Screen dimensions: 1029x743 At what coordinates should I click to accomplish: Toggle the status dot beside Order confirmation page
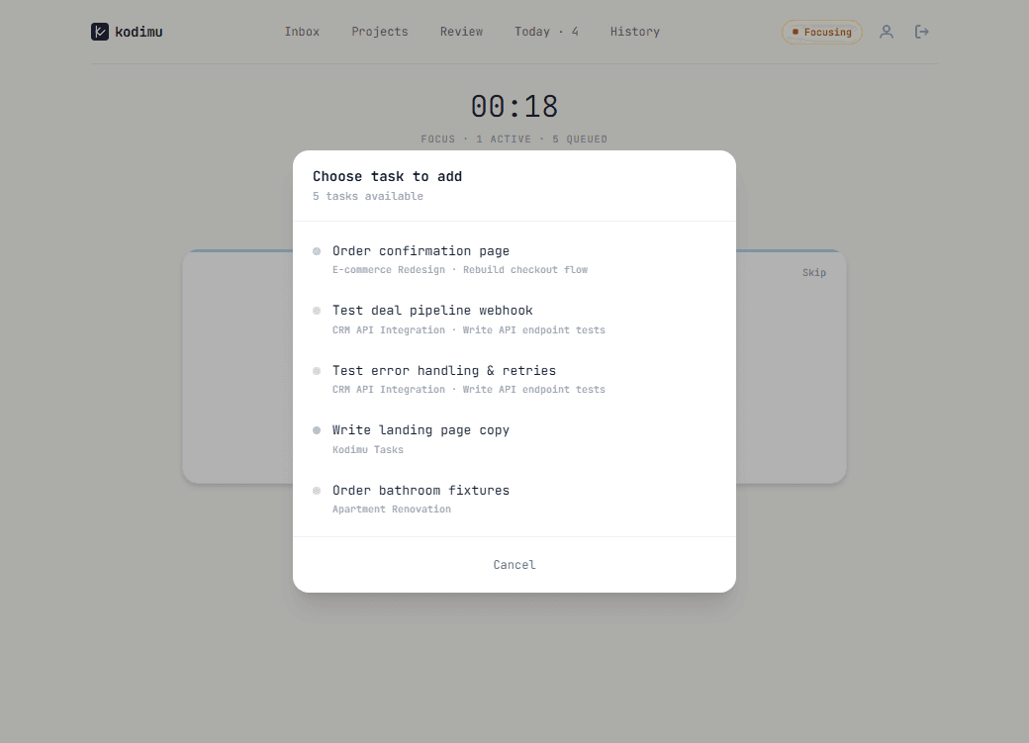click(x=316, y=251)
